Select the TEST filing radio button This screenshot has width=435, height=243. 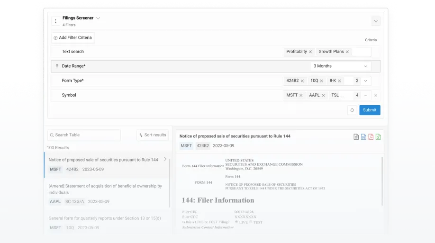251,222
